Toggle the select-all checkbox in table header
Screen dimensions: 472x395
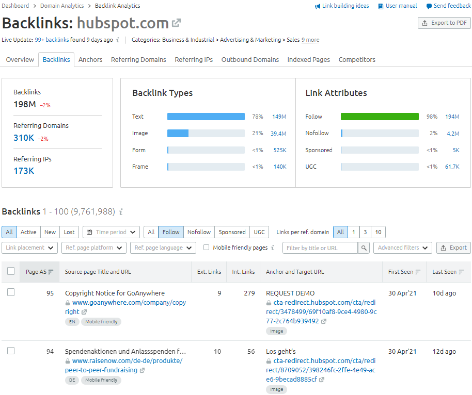[11, 271]
